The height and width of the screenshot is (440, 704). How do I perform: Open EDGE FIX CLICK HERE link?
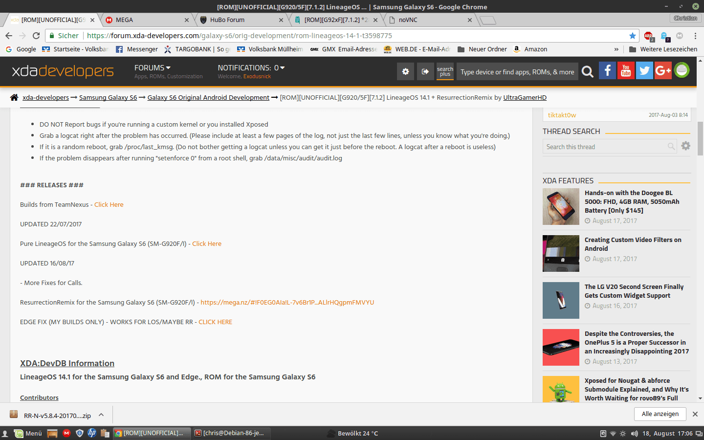(216, 322)
